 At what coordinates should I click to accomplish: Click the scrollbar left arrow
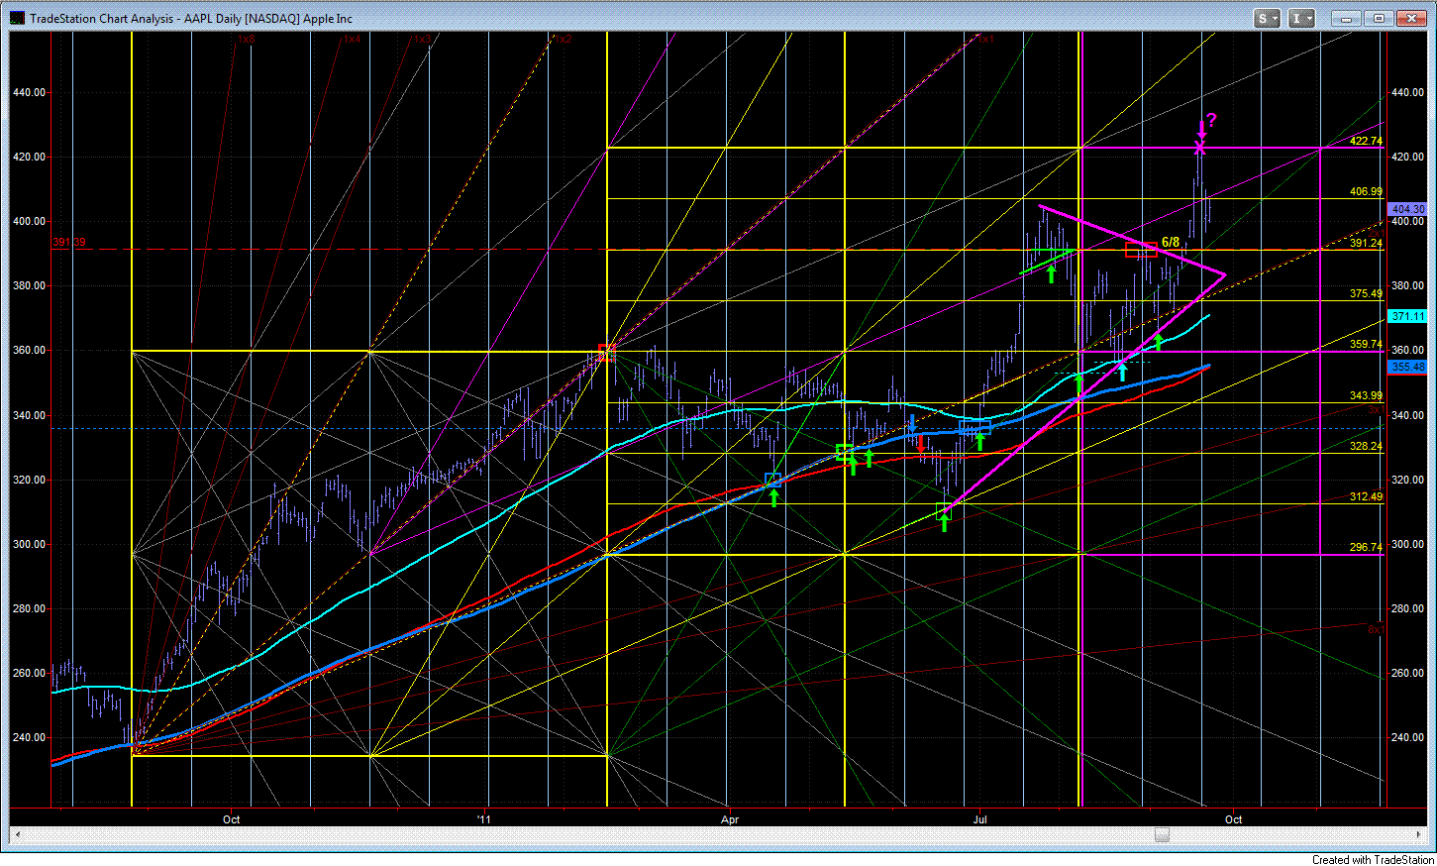17,835
